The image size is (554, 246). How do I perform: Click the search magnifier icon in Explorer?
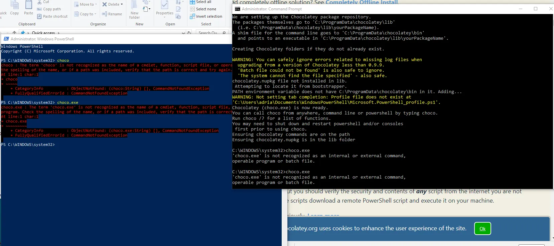tap(224, 33)
